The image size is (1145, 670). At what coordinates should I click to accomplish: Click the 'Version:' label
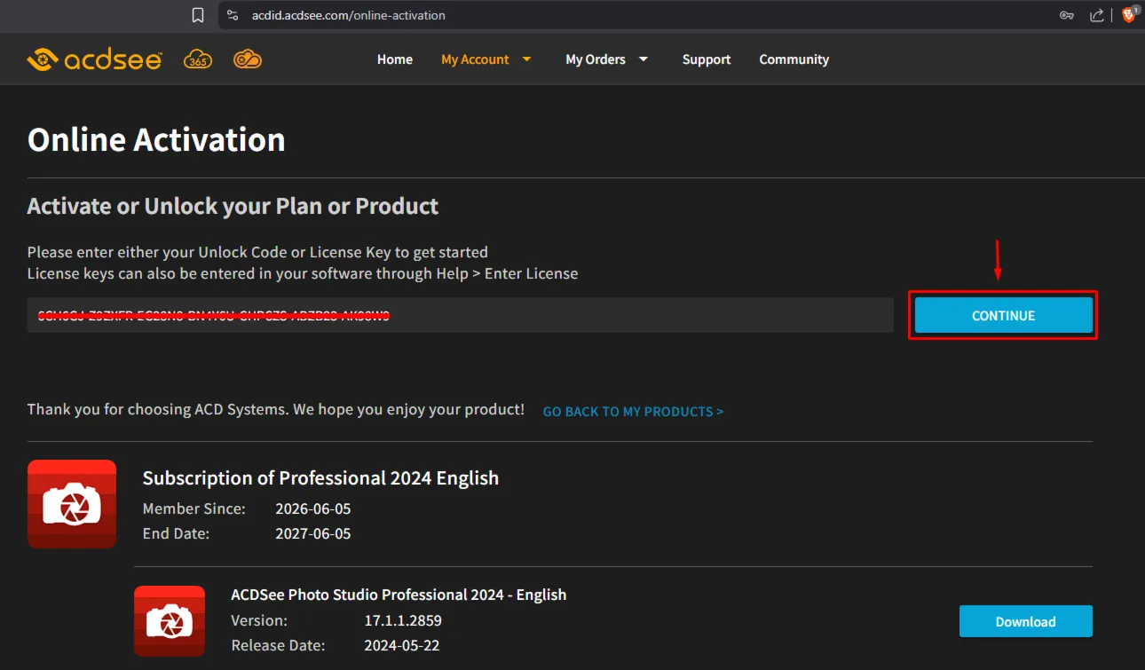tap(259, 620)
